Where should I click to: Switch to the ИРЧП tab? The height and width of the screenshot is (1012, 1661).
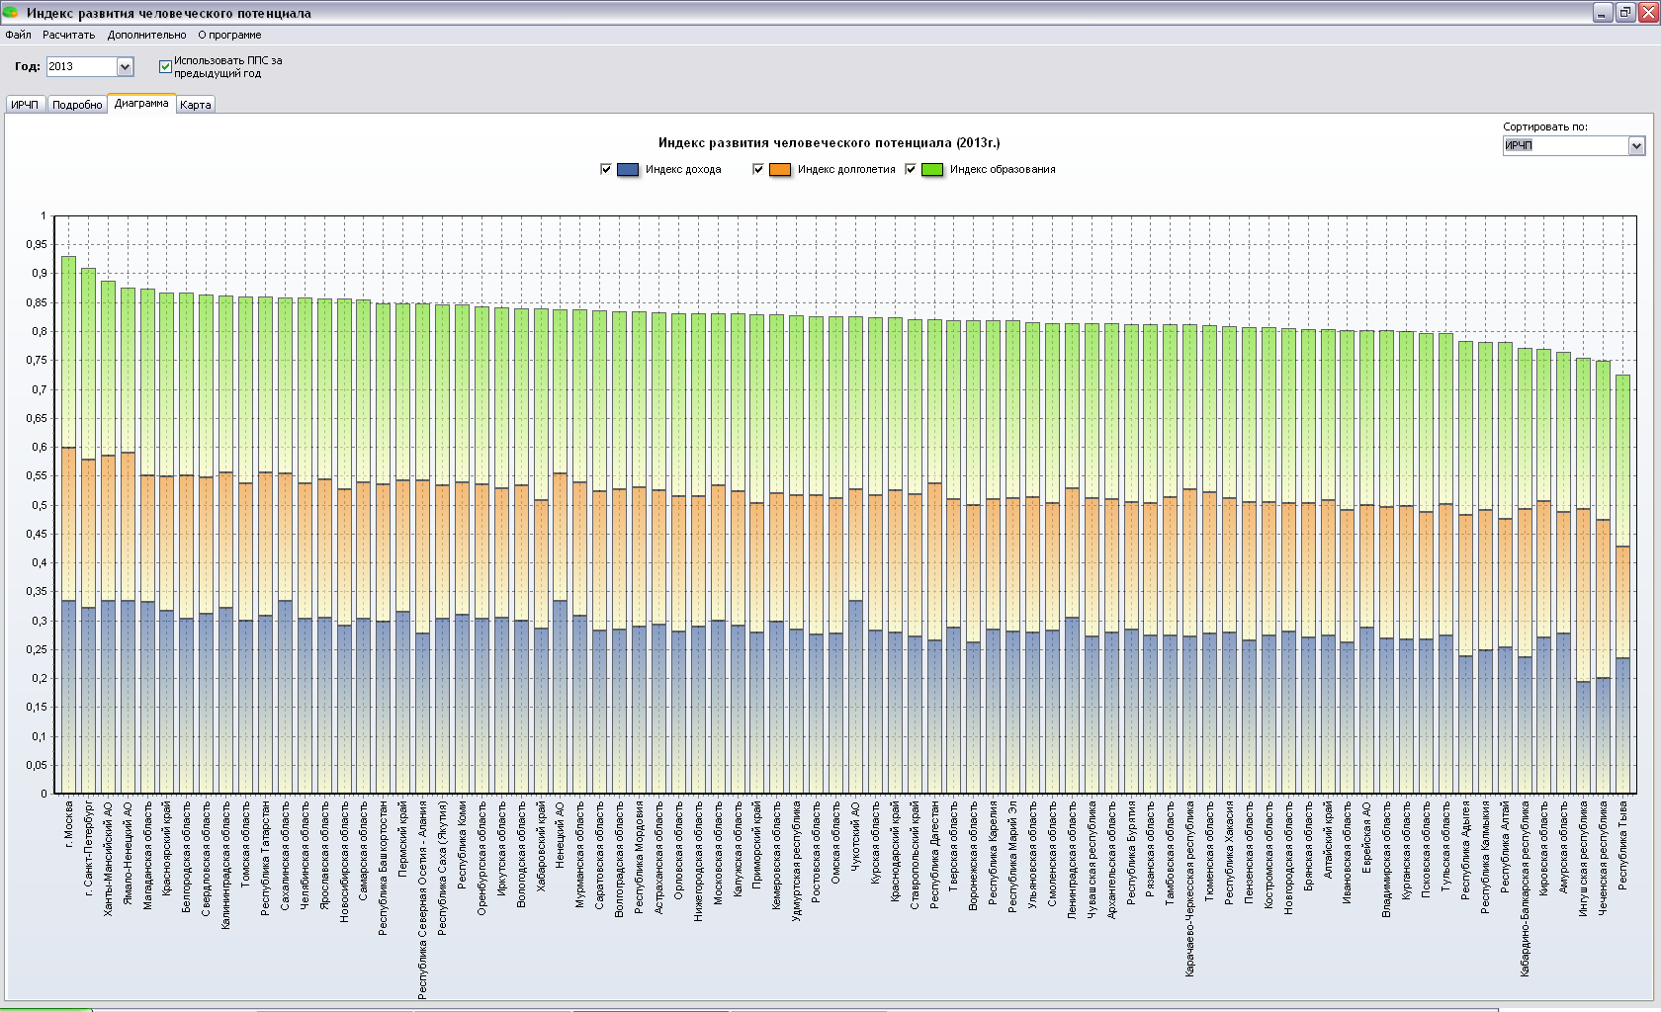(25, 105)
